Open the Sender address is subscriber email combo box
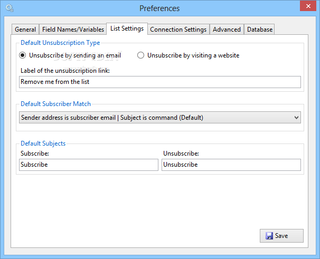320x259 pixels. tap(160, 118)
